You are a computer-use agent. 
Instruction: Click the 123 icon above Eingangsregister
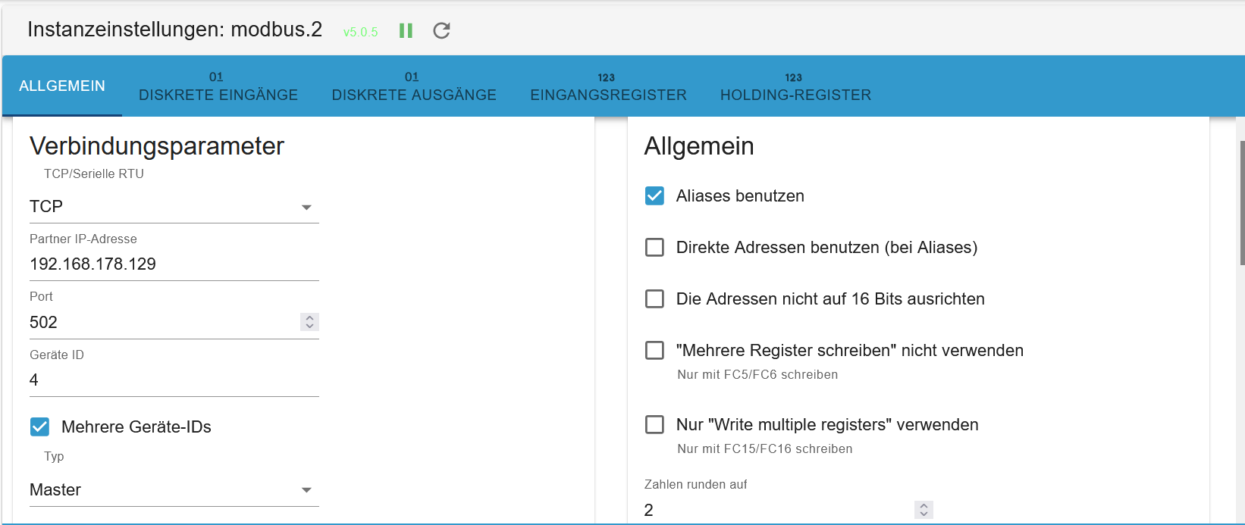(607, 77)
